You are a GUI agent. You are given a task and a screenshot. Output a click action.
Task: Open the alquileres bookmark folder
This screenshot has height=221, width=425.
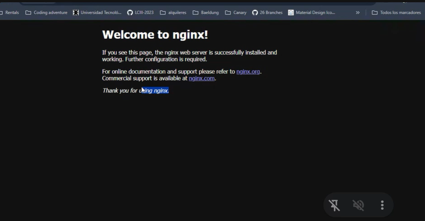click(173, 12)
